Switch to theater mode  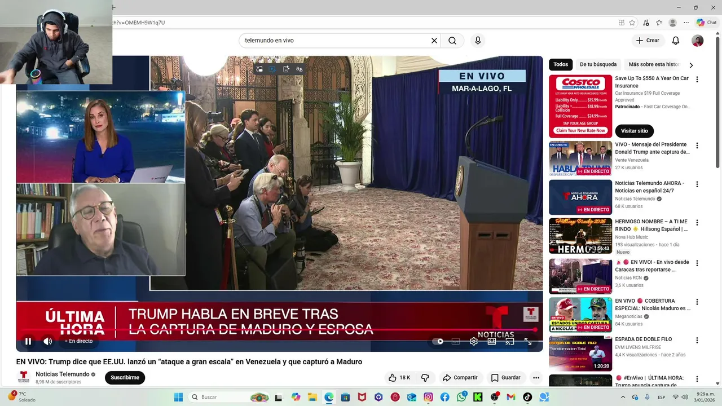(492, 341)
